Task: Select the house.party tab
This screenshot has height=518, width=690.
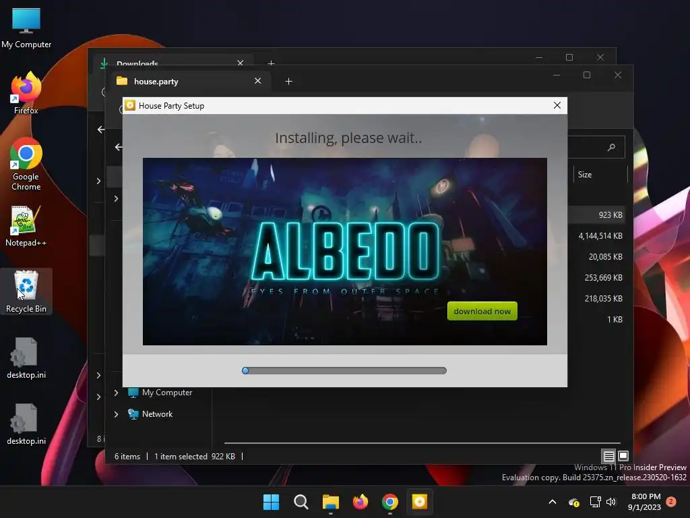Action: point(190,81)
